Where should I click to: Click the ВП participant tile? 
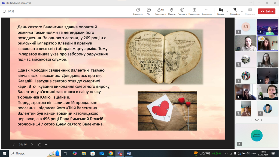[246, 27]
